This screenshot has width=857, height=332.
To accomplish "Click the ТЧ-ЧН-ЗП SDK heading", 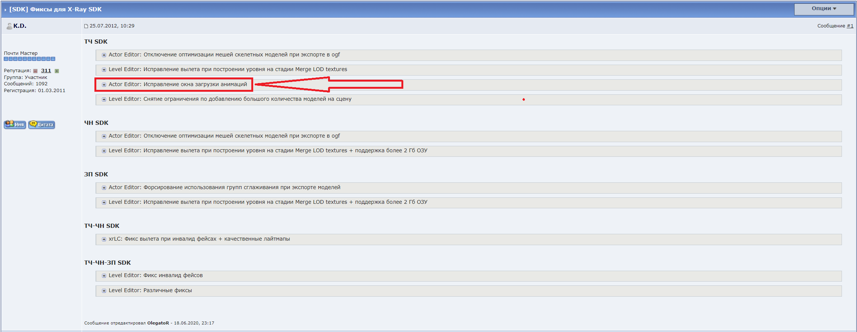I will point(108,263).
